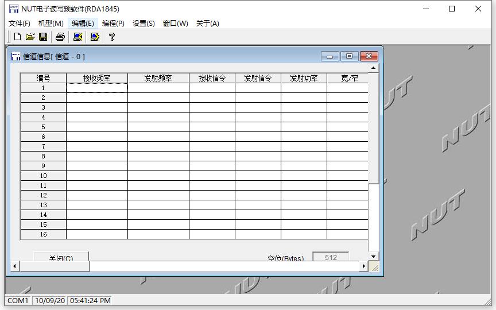Click the NUT app icon in main title bar

[x=14, y=9]
